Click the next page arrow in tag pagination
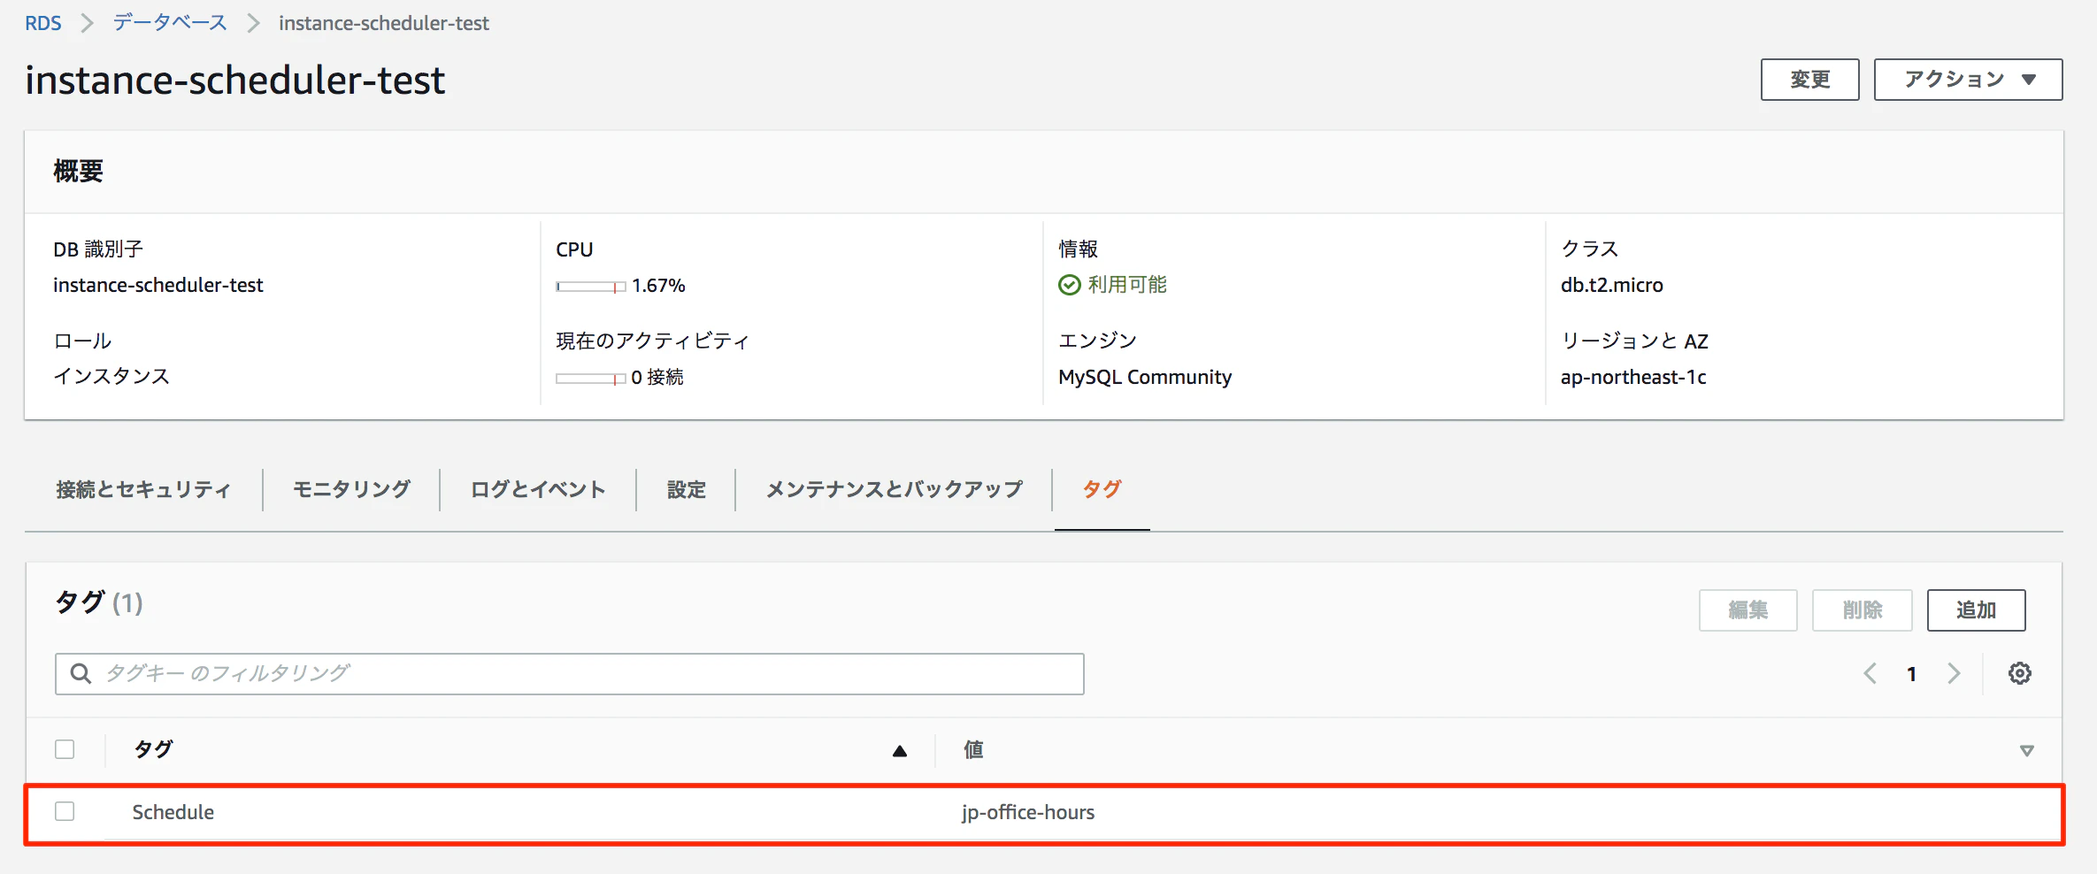 (1955, 673)
